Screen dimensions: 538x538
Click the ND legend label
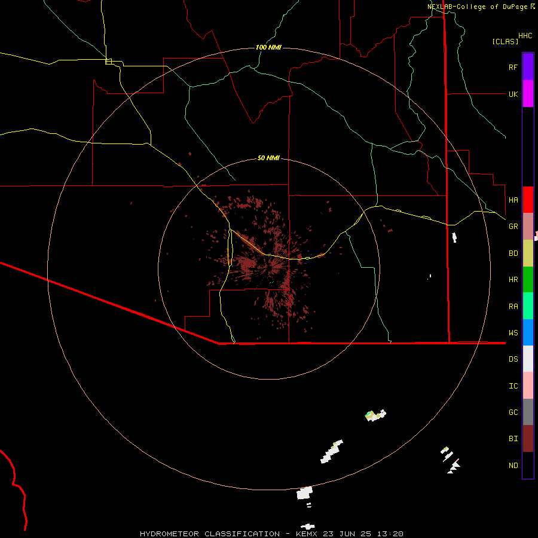coord(513,466)
